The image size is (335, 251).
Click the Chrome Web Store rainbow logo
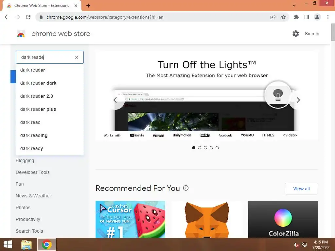pos(21,34)
